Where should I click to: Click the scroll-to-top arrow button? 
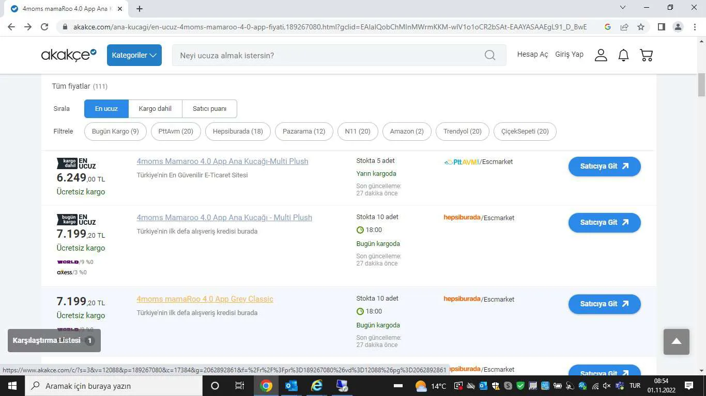click(x=677, y=341)
